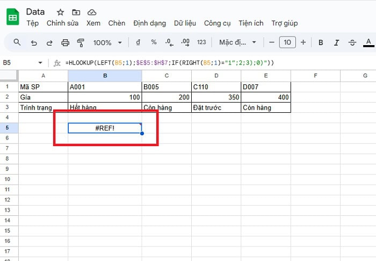Star the Data document

click(x=60, y=12)
